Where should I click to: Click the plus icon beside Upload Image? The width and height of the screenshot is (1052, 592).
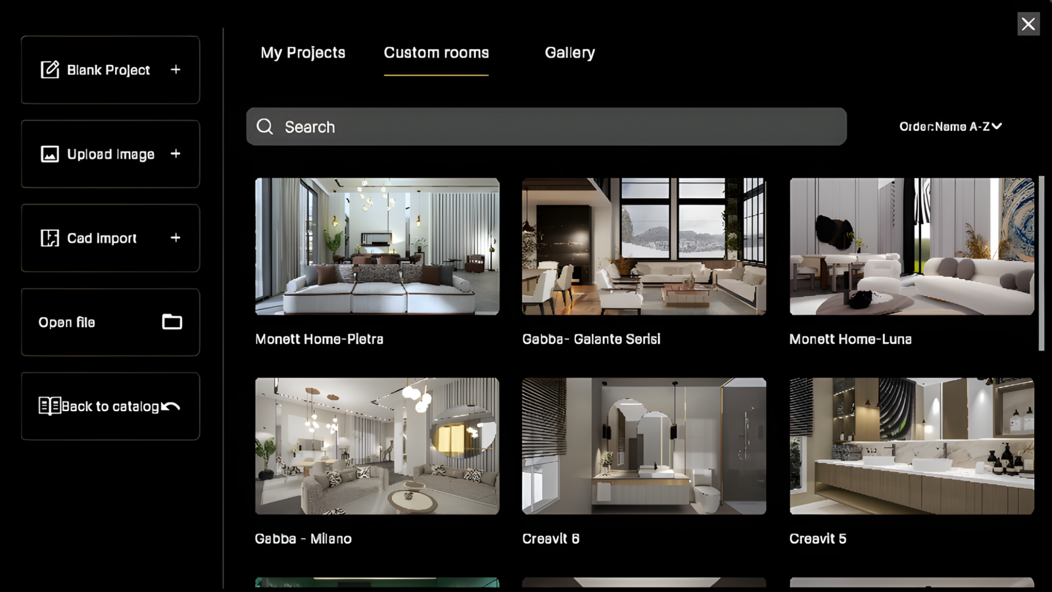(x=176, y=154)
